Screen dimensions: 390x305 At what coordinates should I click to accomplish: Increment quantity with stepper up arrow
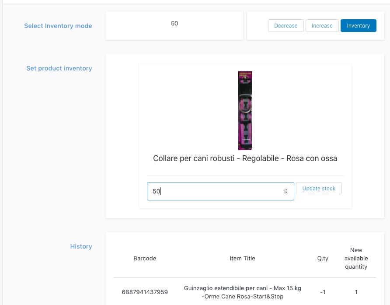point(286,189)
